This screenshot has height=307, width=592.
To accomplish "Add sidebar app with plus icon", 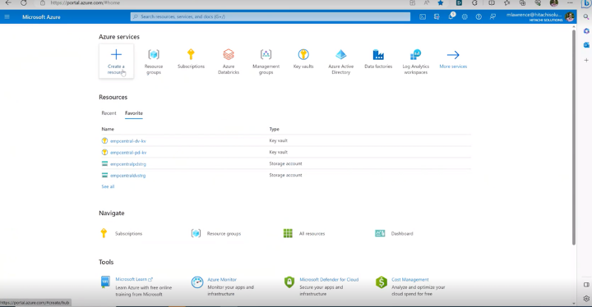I will point(586,60).
